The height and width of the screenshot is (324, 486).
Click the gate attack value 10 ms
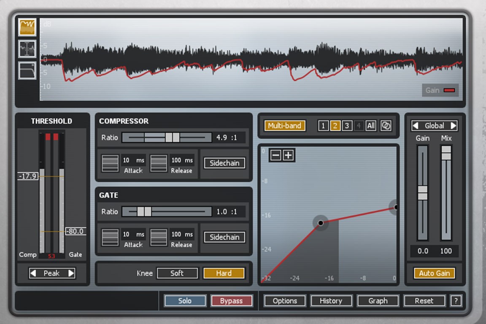[133, 235]
